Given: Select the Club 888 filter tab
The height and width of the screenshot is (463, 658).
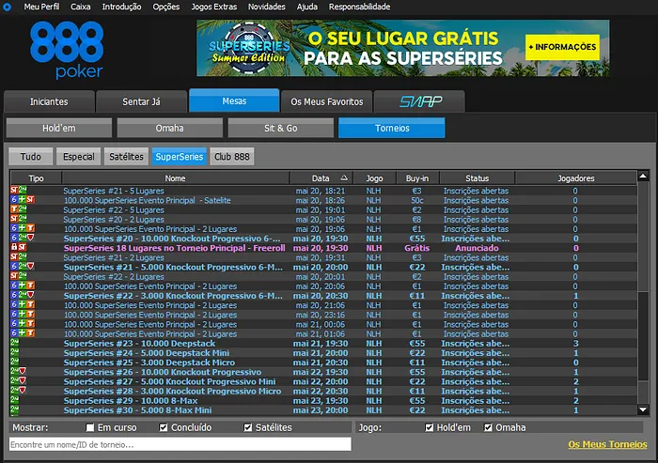Looking at the screenshot, I should point(232,157).
